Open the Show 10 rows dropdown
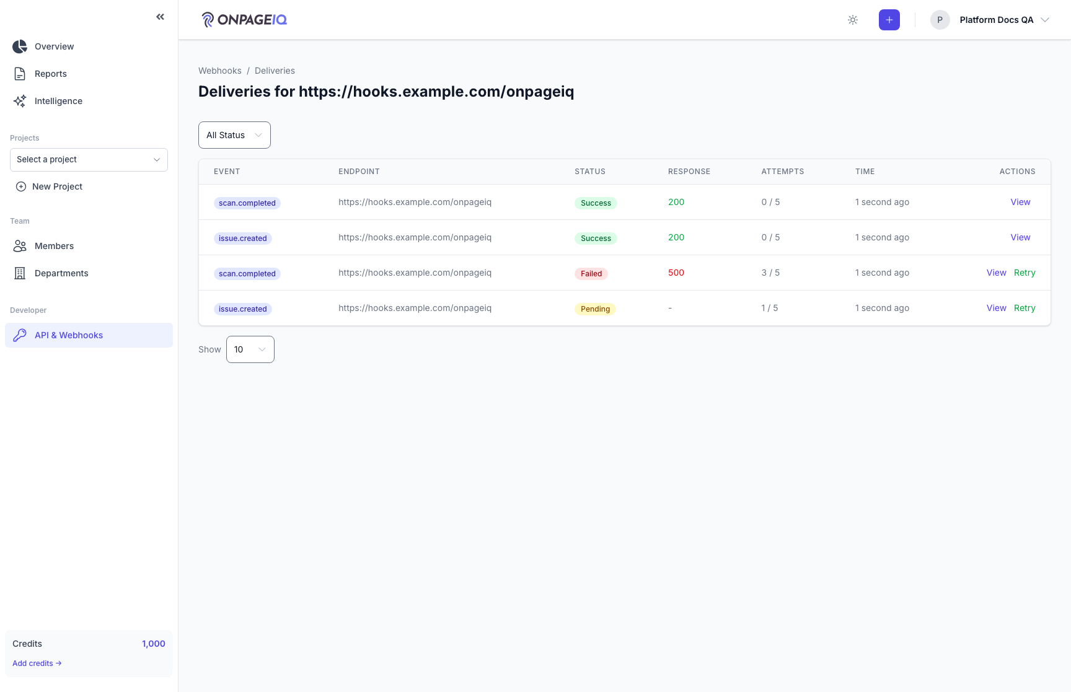Screen dimensions: 1071x692 click(250, 349)
